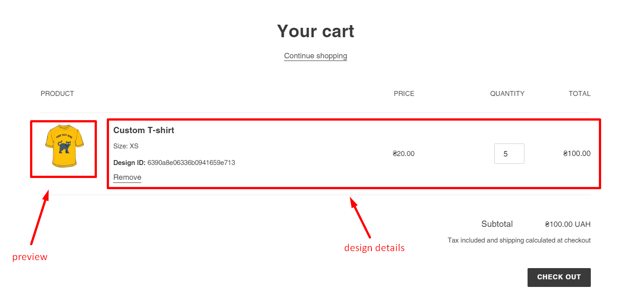Viewport: 624px width, 308px height.
Task: Click the yellow T-shirt preview thumbnail
Action: tap(64, 147)
